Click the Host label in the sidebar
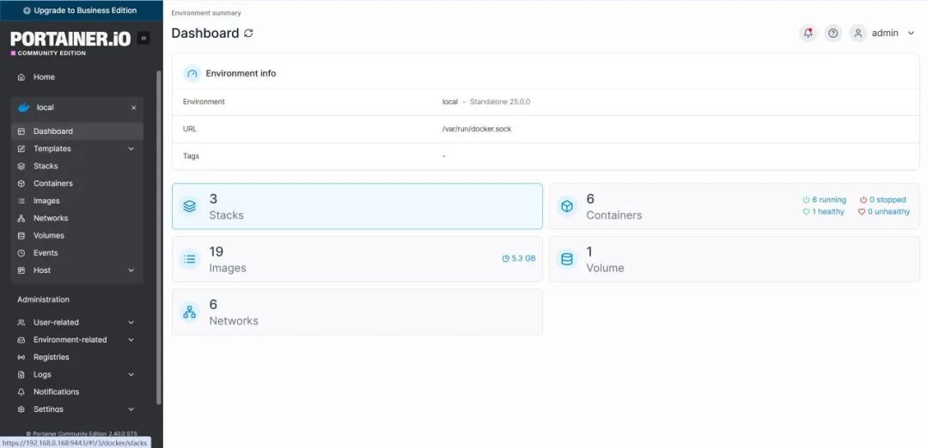This screenshot has width=928, height=448. (42, 270)
